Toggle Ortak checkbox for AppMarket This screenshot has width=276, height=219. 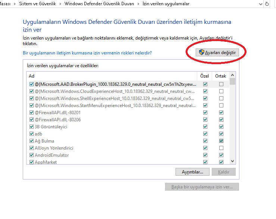[x=221, y=162]
